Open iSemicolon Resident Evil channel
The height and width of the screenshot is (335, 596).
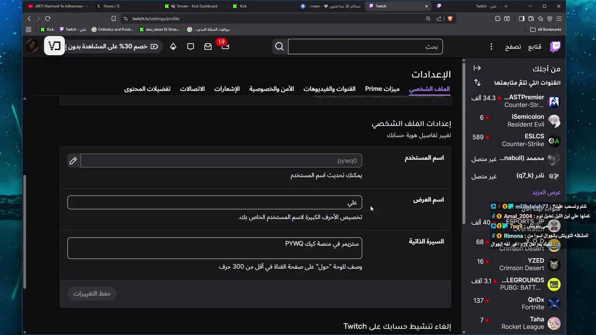tap(515, 121)
